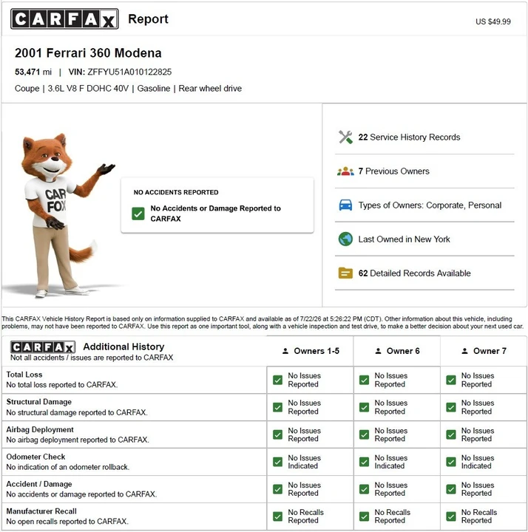Viewport: 528px width, 532px height.
Task: Click Total Loss checkmark under Owner 7
Action: point(451,380)
